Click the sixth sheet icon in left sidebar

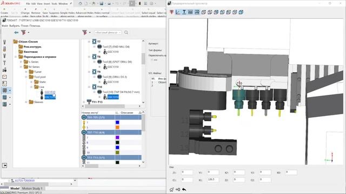point(4,77)
